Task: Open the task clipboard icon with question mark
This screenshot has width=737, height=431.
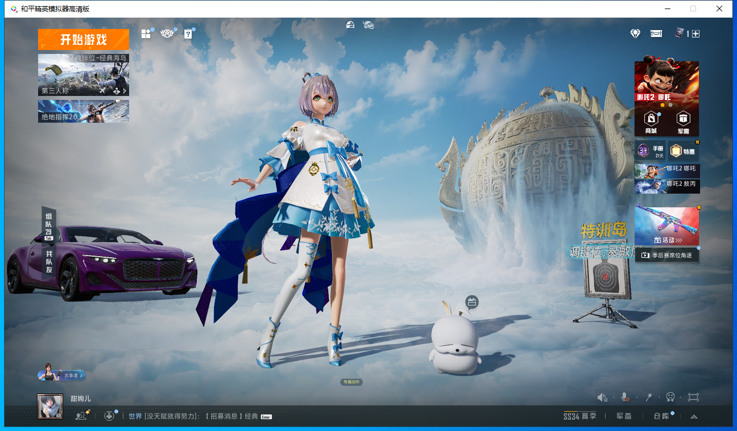Action: pyautogui.click(x=188, y=34)
